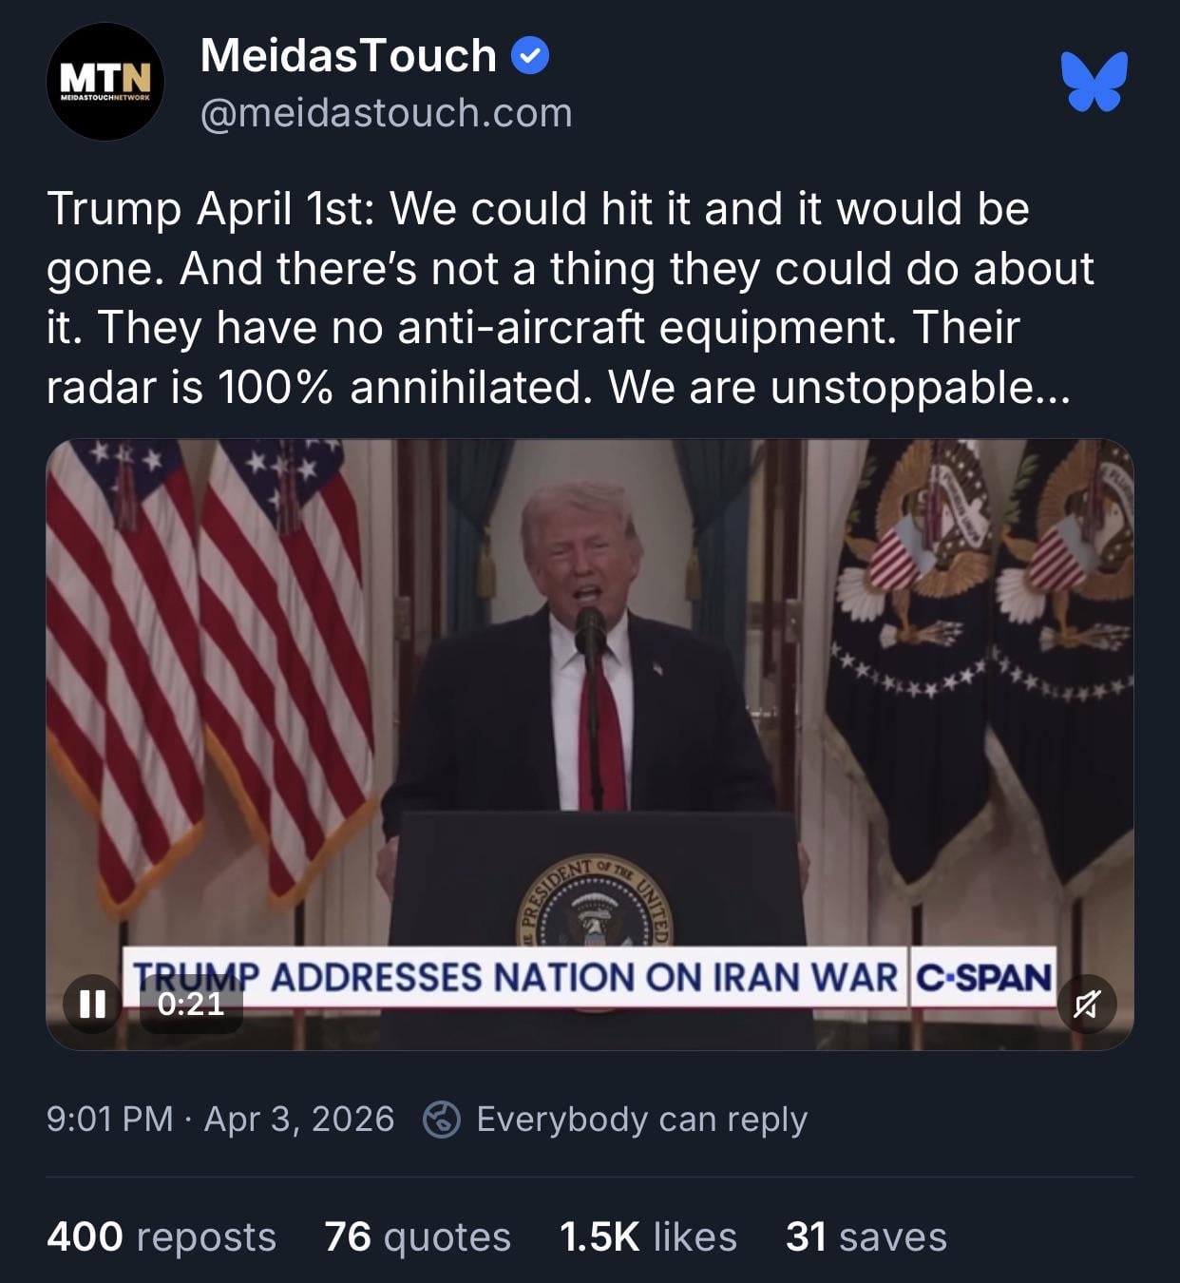Click the presidential seal on the podium
1180x1283 pixels.
(596, 903)
